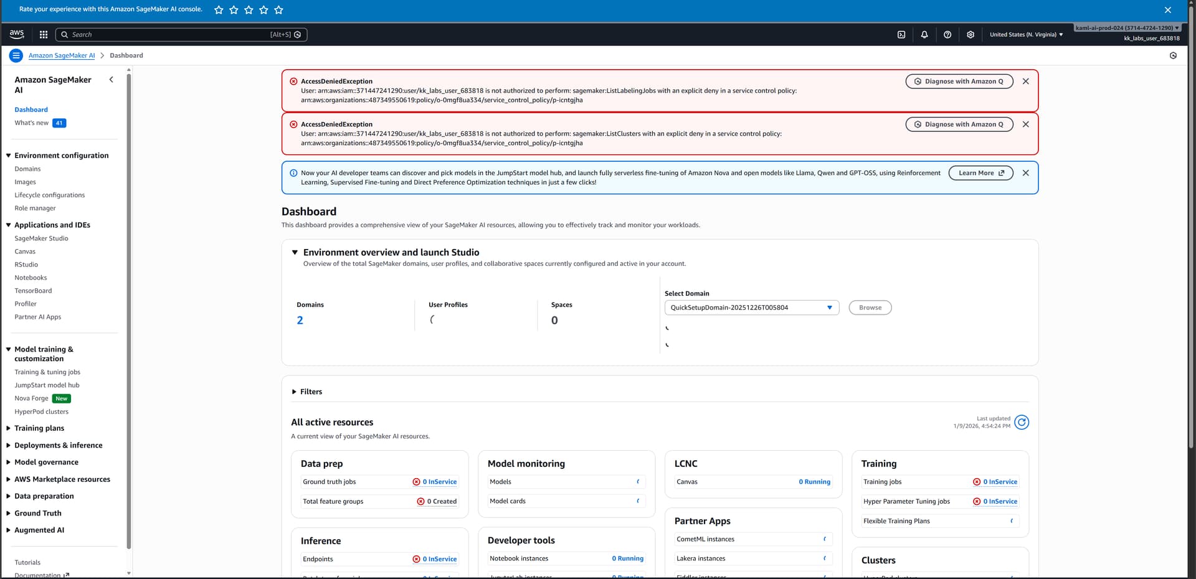
Task: Click the info icon in the JumpStart banner
Action: click(x=293, y=173)
